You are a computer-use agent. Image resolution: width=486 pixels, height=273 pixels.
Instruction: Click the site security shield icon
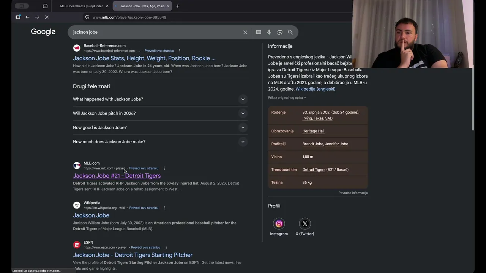point(87,17)
